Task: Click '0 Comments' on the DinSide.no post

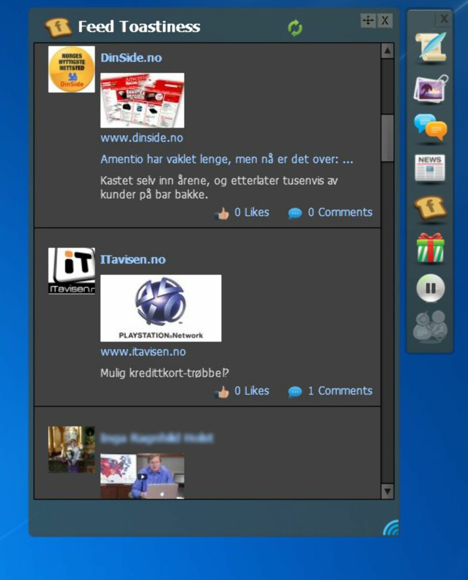Action: [340, 213]
